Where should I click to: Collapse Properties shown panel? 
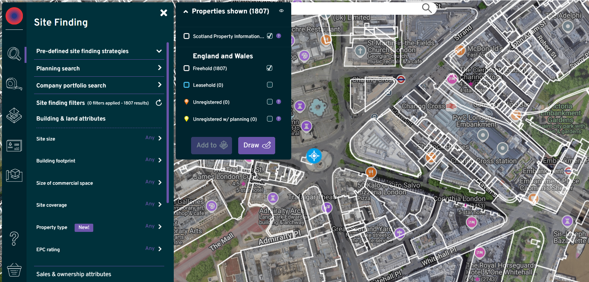click(186, 11)
